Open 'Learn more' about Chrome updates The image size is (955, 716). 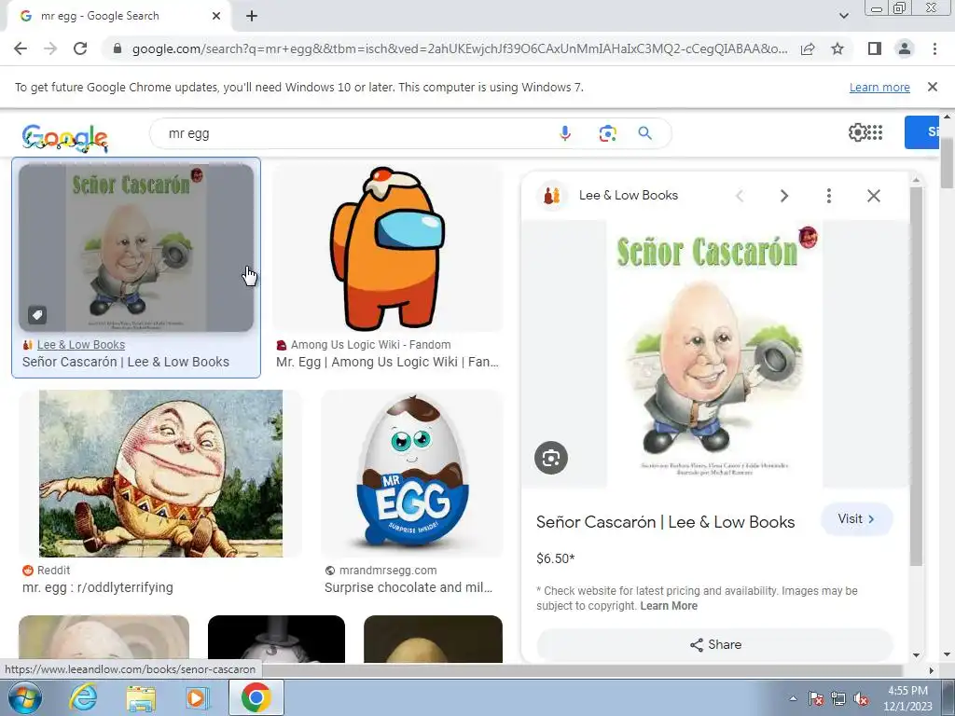(x=879, y=87)
